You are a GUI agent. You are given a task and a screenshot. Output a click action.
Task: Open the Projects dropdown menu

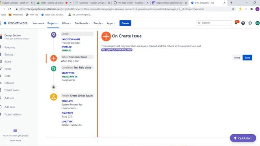point(53,24)
